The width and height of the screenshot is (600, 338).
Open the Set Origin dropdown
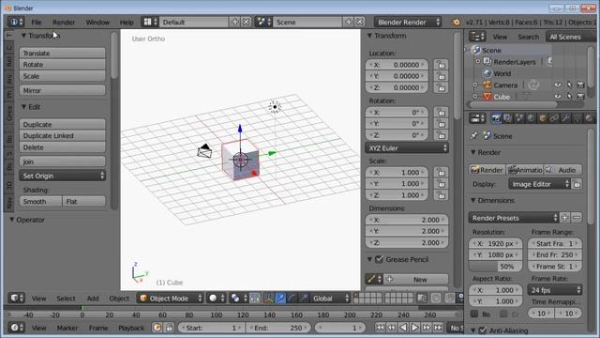point(63,176)
